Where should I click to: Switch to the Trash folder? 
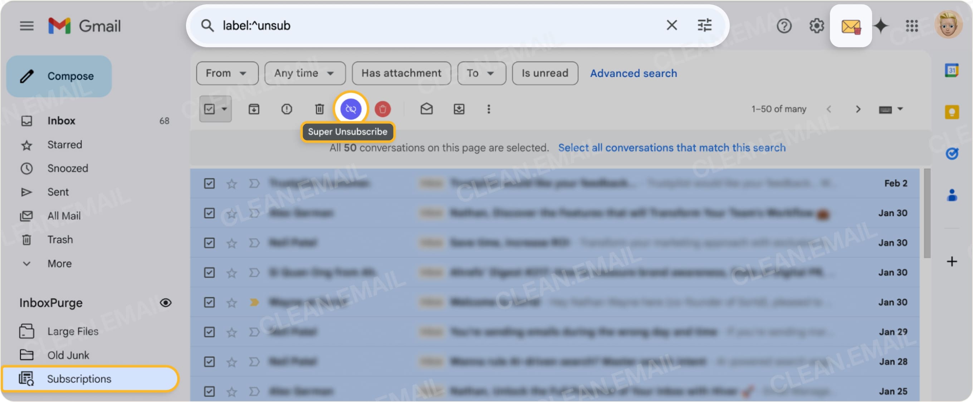point(60,239)
